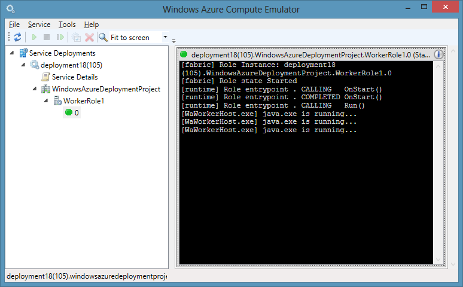Collapse the Service Deployments tree node
463x287 pixels.
point(13,53)
